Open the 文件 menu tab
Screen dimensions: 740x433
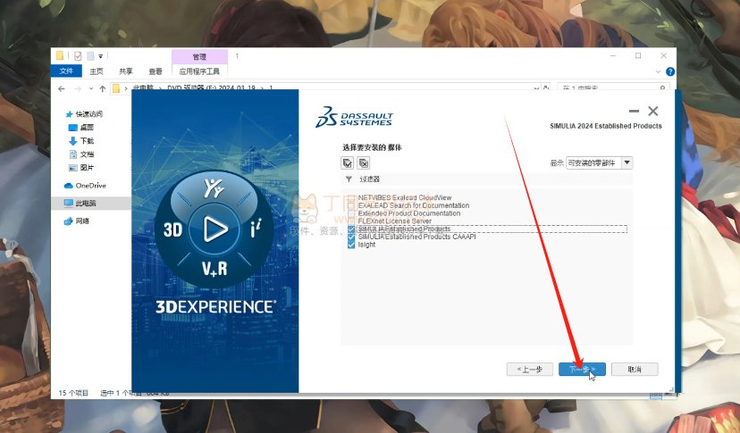pos(65,71)
